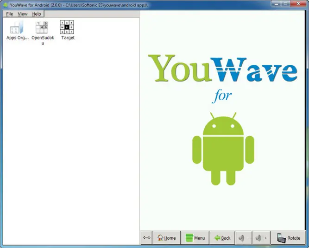
Task: Open the Help menu
Action: (37, 14)
